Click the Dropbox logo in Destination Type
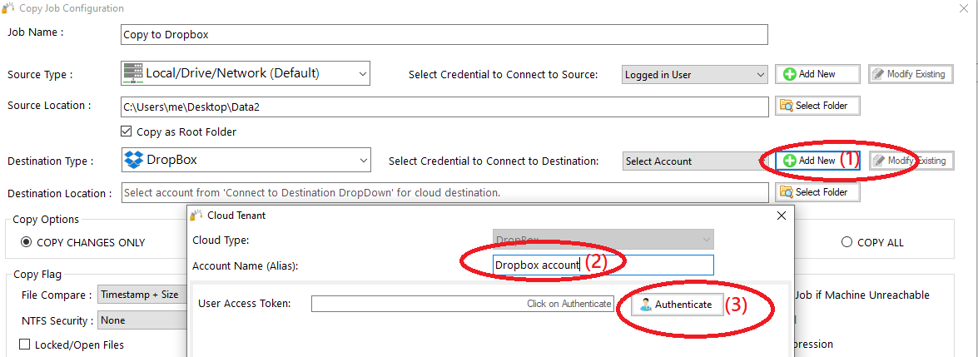The image size is (978, 357). click(x=134, y=160)
